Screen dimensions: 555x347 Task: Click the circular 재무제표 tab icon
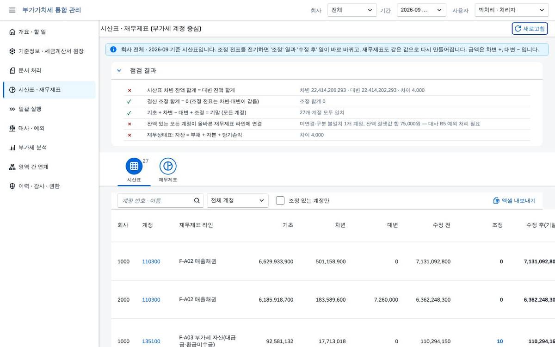coord(168,166)
